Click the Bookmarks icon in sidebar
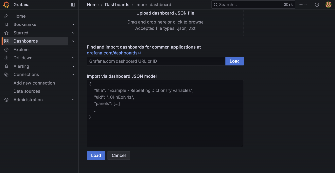The height and width of the screenshot is (173, 335). pyautogui.click(x=7, y=24)
